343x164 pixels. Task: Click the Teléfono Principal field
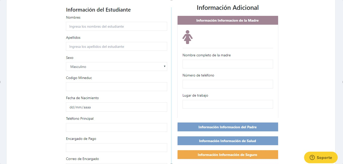coord(116,127)
